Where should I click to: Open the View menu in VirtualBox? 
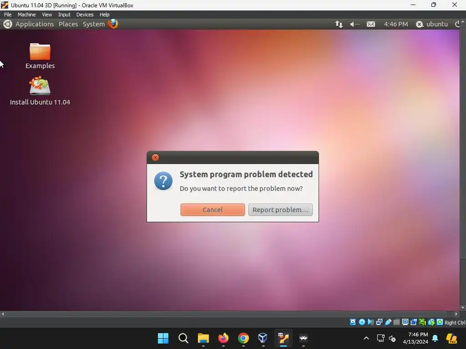pos(47,15)
